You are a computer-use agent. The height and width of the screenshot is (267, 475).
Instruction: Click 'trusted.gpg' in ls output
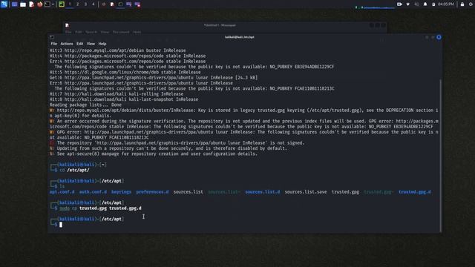coord(345,192)
